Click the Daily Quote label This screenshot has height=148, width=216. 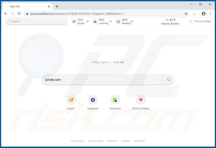coord(81,22)
